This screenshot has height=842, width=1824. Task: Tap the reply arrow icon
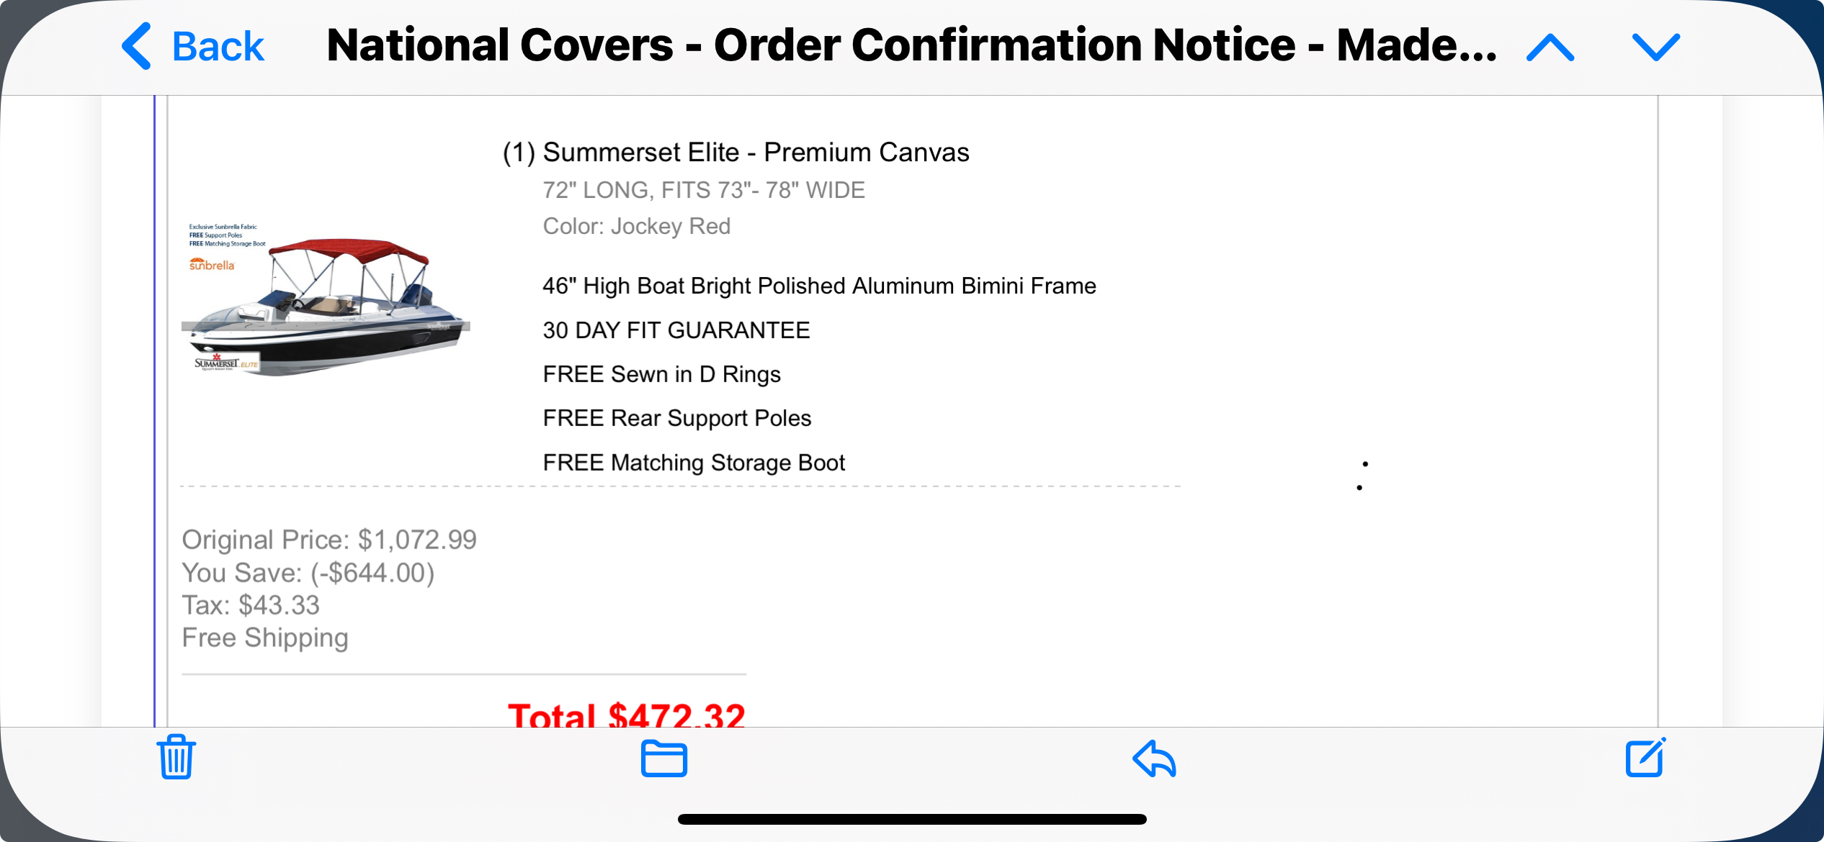tap(1154, 759)
